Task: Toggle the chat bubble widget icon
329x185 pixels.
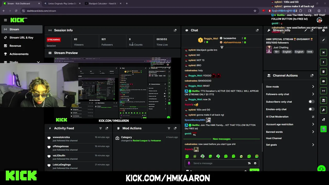Action: pyautogui.click(x=323, y=81)
